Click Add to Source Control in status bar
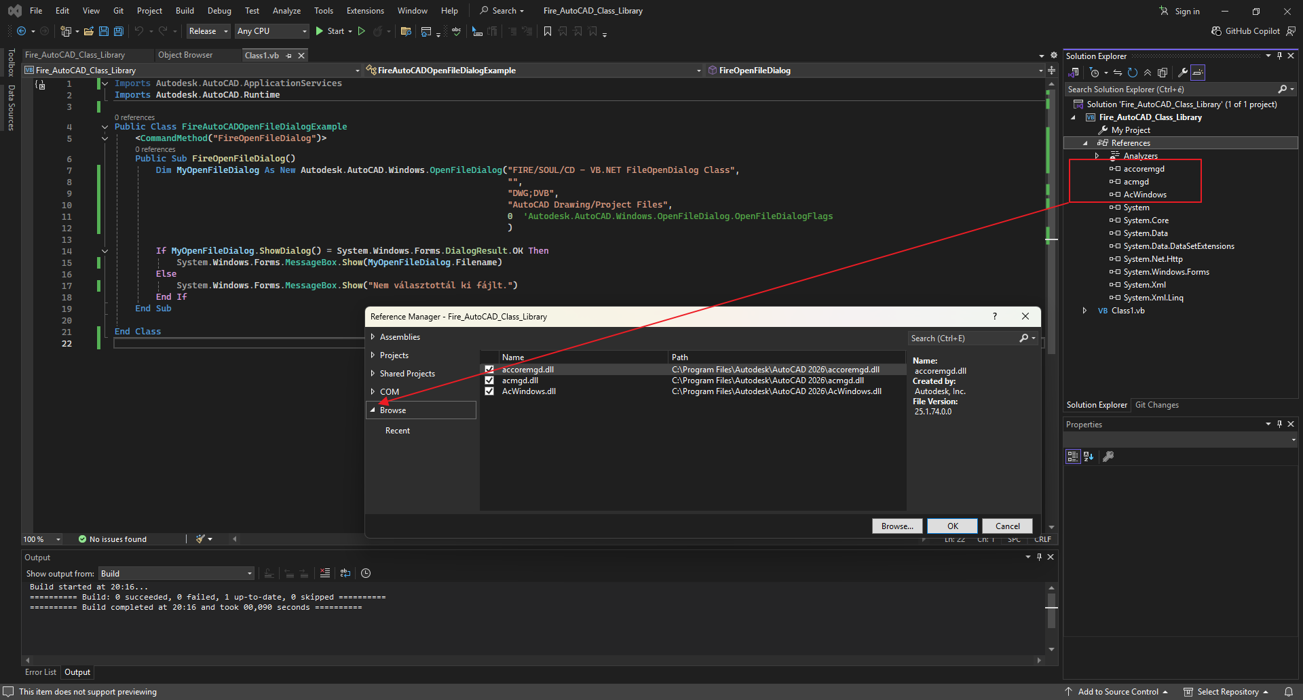The height and width of the screenshot is (700, 1303). click(1116, 692)
